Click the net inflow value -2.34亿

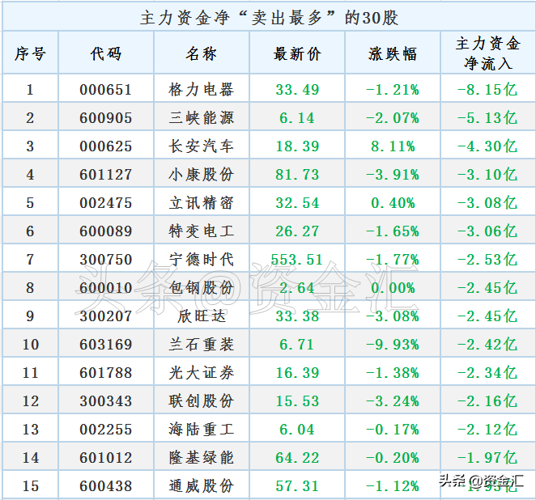(487, 373)
